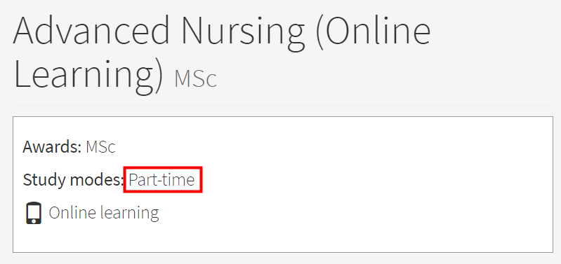This screenshot has width=561, height=264.
Task: Click the word Study in Study modes
Action: coord(44,180)
